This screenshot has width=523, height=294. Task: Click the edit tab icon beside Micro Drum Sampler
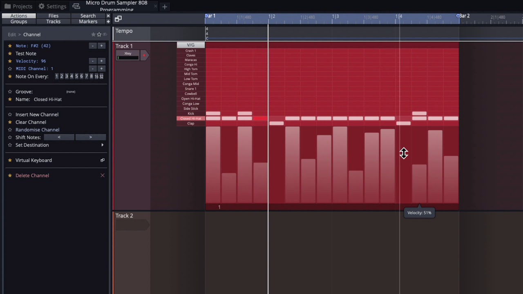[76, 6]
